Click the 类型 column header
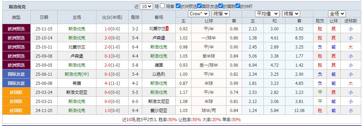 16,17
